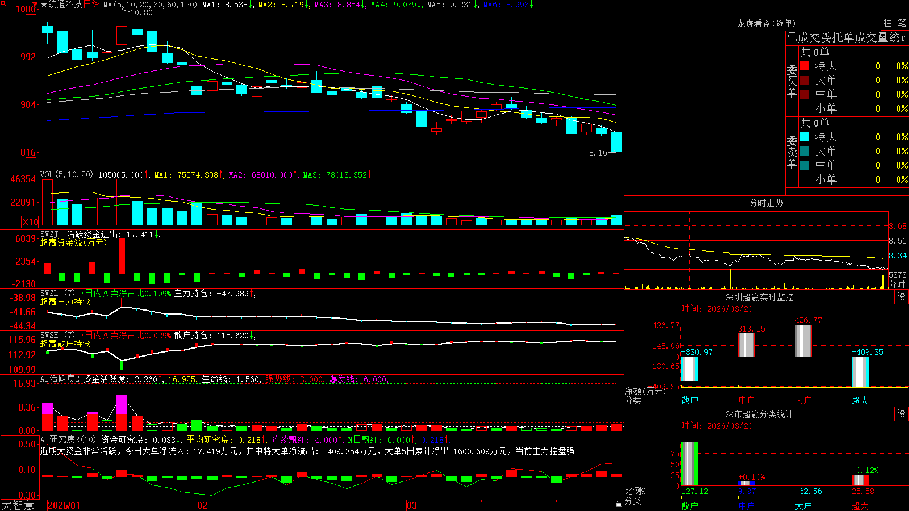This screenshot has height=511, width=909.
Task: Select the 小单 row under 委买单
Action: tap(854, 108)
